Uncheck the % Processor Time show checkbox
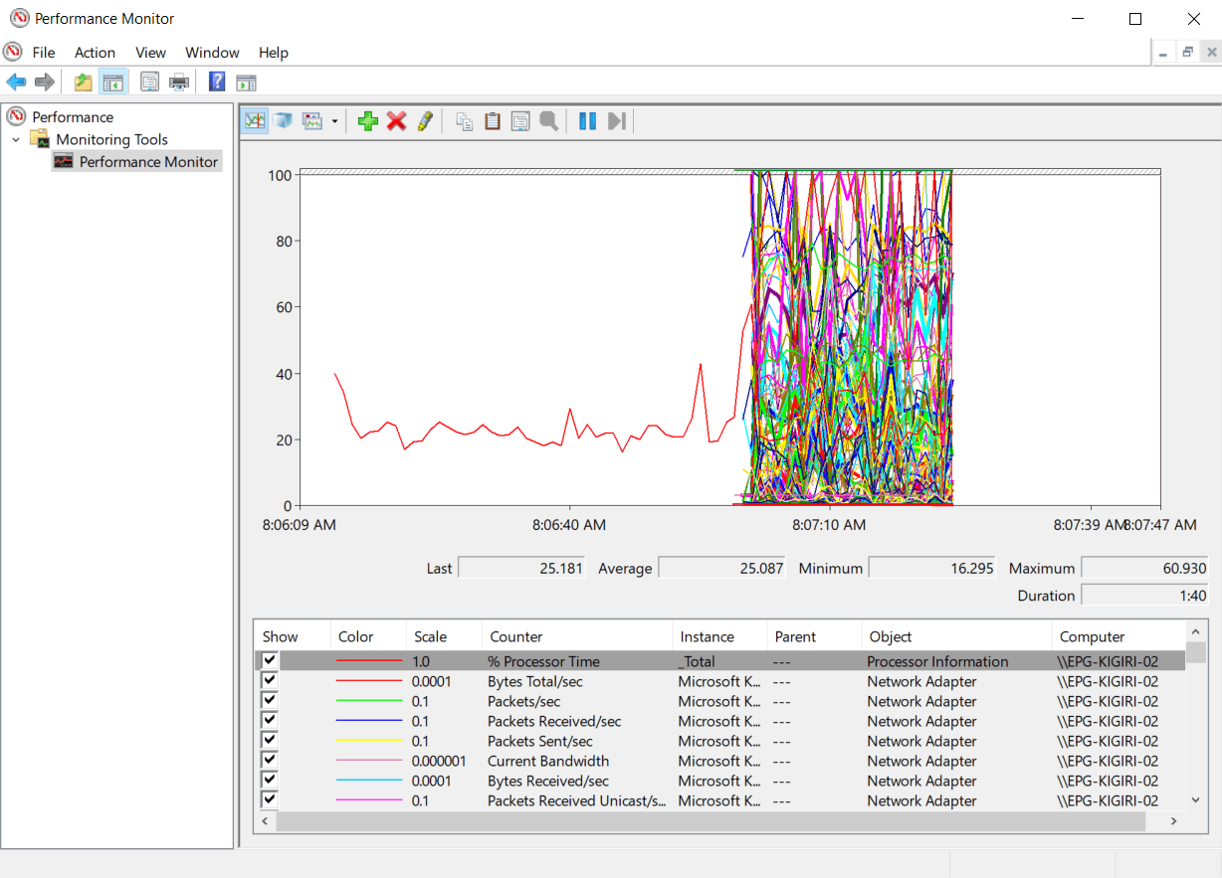1222x878 pixels. [269, 661]
